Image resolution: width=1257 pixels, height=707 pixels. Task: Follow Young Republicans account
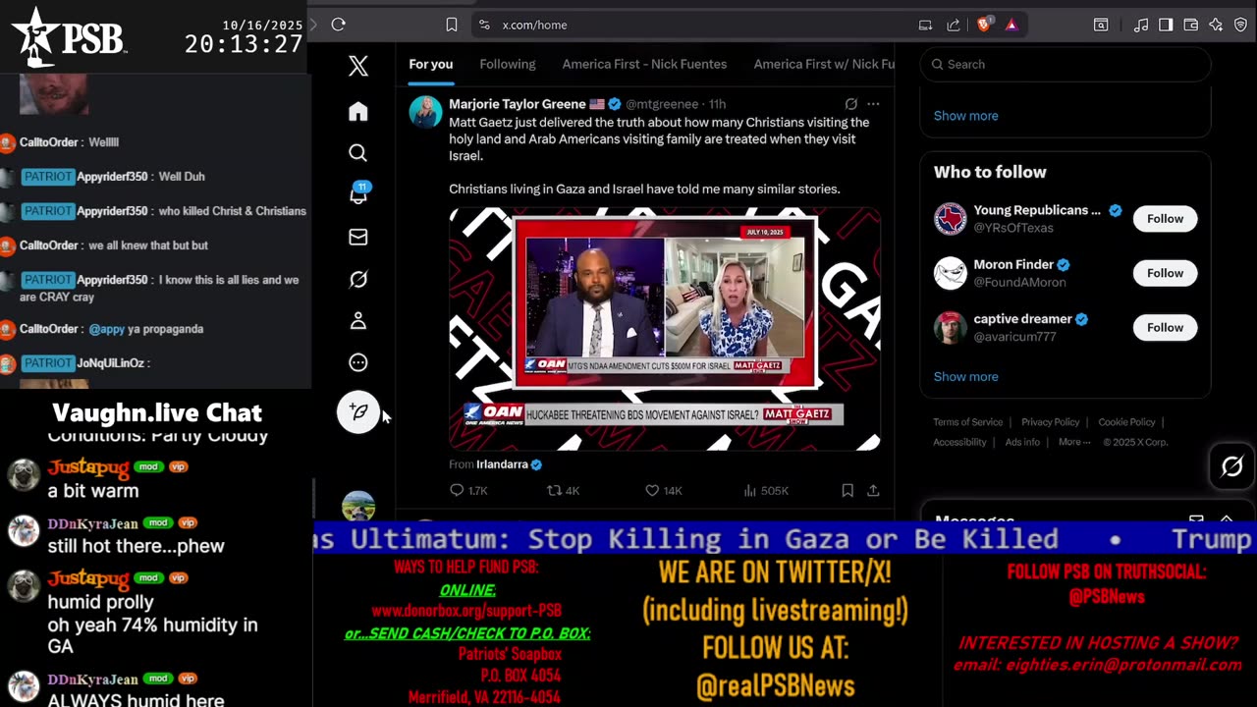click(x=1165, y=219)
